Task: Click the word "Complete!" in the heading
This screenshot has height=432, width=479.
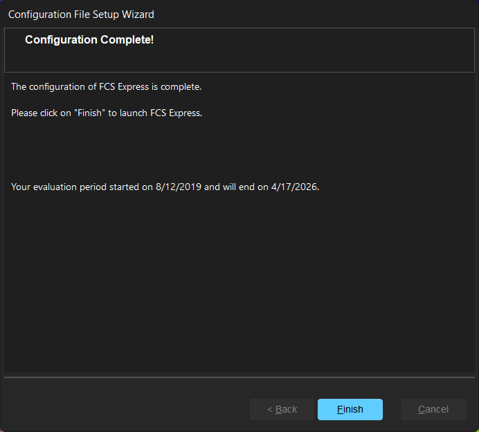Action: pyautogui.click(x=127, y=40)
